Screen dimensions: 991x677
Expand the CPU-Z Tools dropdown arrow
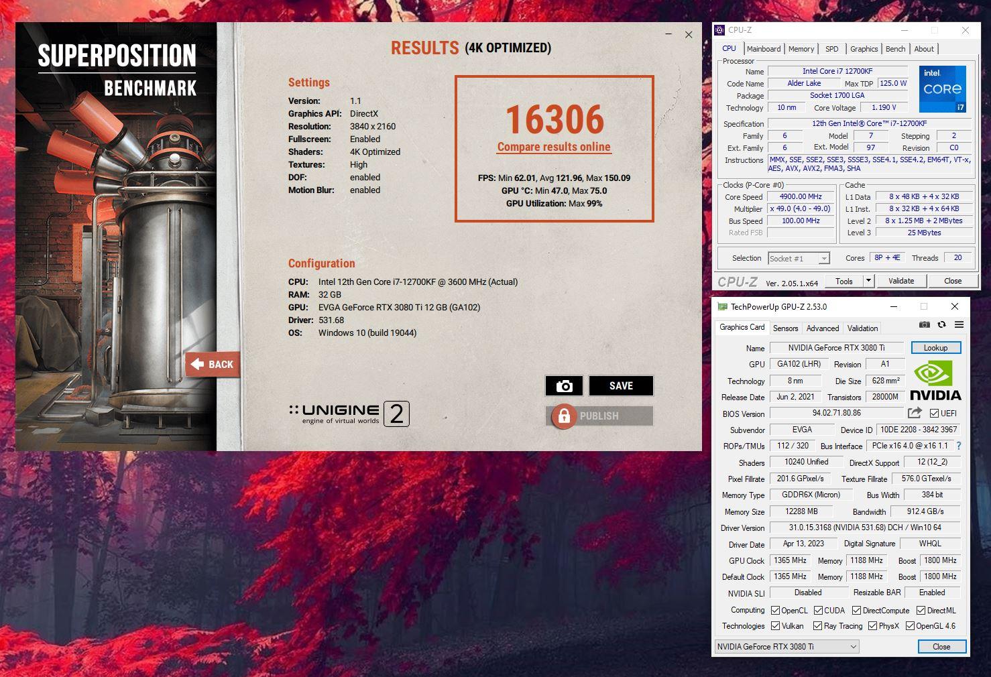tap(868, 281)
